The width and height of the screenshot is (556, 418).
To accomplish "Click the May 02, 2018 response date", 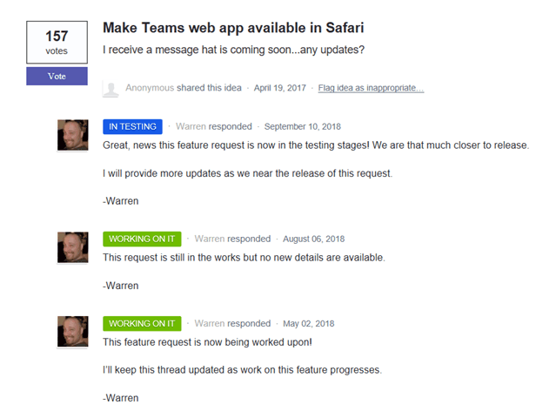I will click(308, 323).
